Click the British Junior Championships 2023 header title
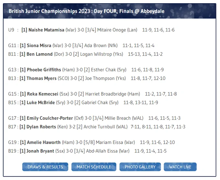This screenshot has width=220, height=180. pos(86,11)
